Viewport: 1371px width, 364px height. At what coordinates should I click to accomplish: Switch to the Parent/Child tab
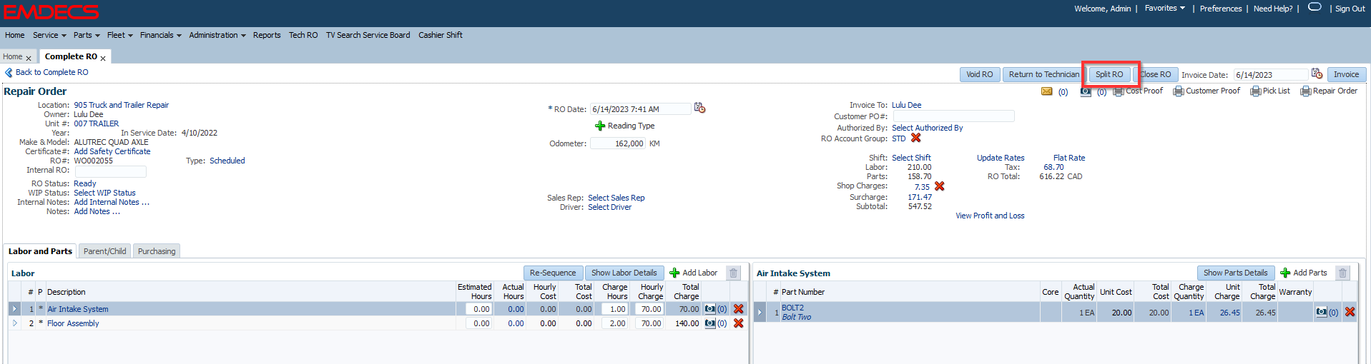(x=104, y=251)
